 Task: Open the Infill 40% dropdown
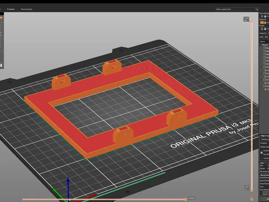point(266,37)
